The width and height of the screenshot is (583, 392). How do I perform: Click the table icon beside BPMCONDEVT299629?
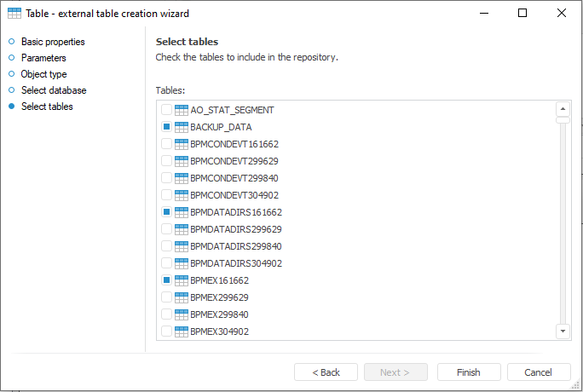click(x=181, y=161)
